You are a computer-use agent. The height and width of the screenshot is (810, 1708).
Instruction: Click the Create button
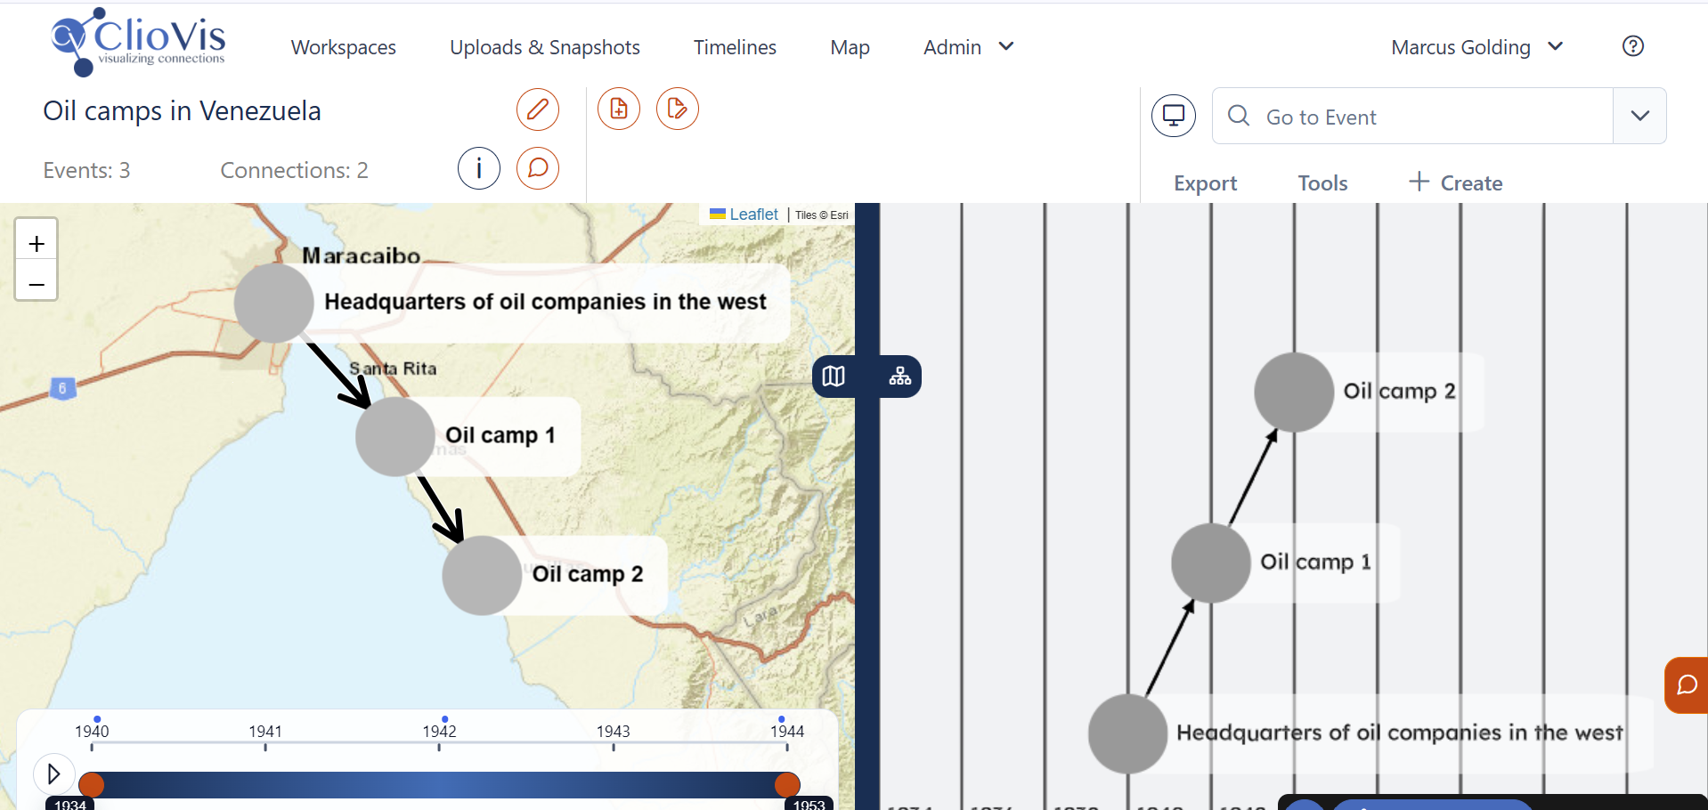1456,182
